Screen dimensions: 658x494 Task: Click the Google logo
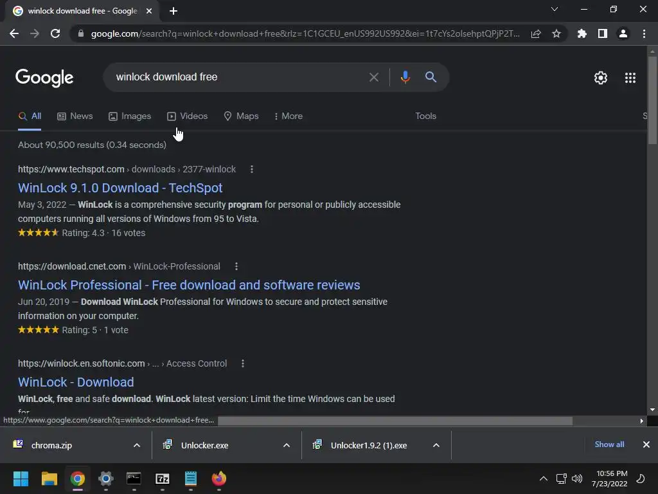click(44, 78)
